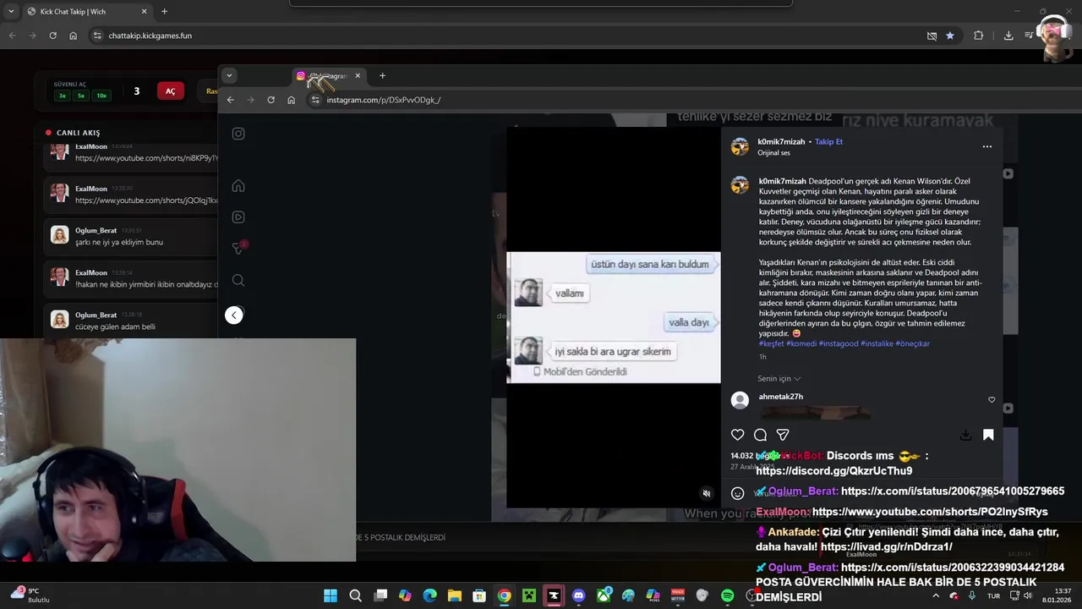This screenshot has width=1082, height=609.
Task: Select 10x option under Güvenli Aç
Action: click(101, 96)
